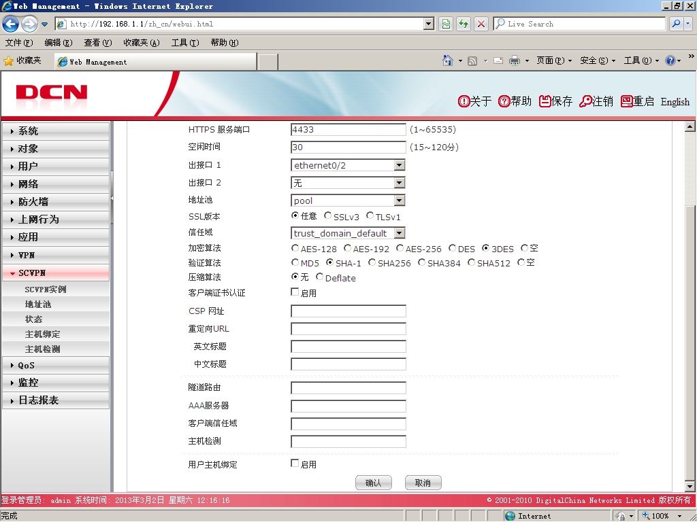This screenshot has height=522, width=697.
Task: Click the IE Back navigation arrow
Action: [11, 24]
